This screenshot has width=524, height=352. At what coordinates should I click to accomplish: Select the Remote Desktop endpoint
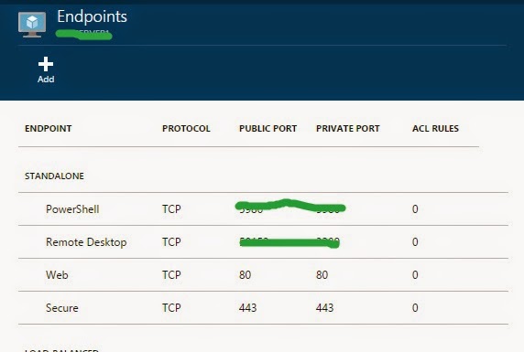(263, 242)
